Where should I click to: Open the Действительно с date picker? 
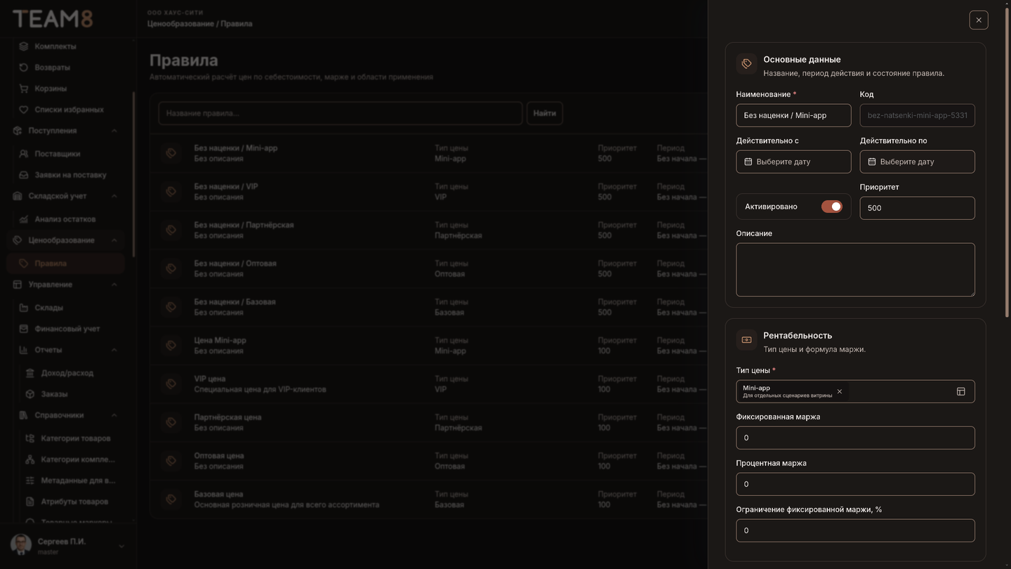793,162
